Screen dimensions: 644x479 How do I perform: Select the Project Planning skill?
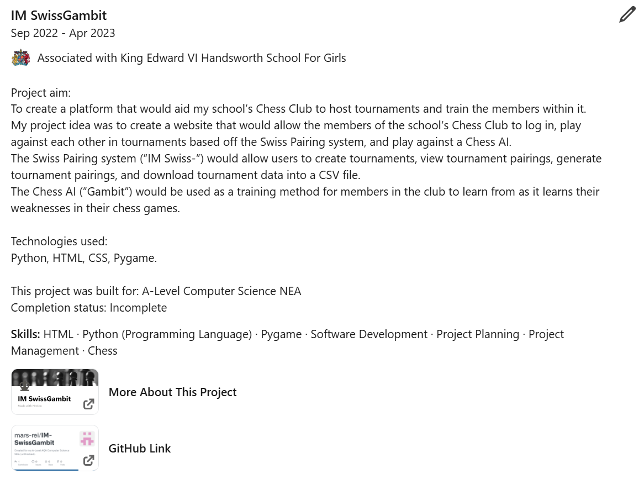[478, 334]
